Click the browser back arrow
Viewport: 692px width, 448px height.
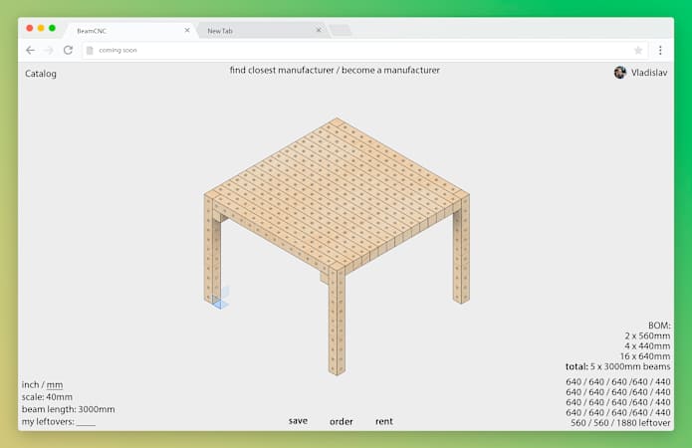(30, 50)
